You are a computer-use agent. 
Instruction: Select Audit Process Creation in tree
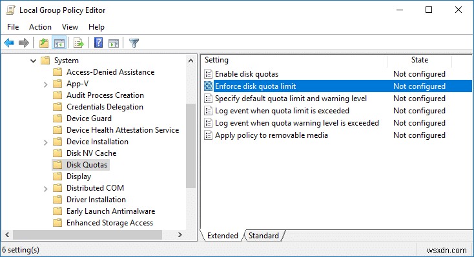[x=105, y=95]
